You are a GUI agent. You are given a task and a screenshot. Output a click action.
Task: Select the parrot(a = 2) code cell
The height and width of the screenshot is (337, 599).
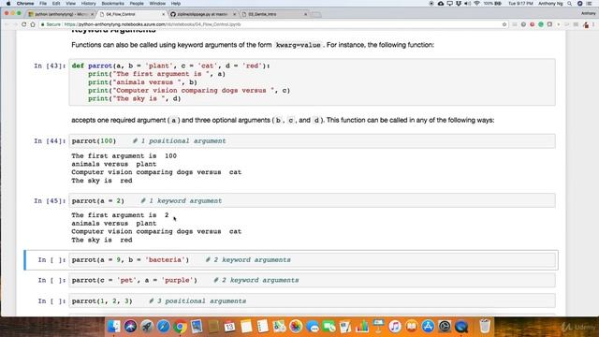coord(312,200)
